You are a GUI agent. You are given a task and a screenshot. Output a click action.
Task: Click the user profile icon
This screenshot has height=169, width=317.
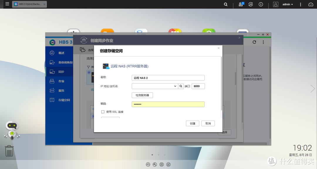click(x=276, y=4)
